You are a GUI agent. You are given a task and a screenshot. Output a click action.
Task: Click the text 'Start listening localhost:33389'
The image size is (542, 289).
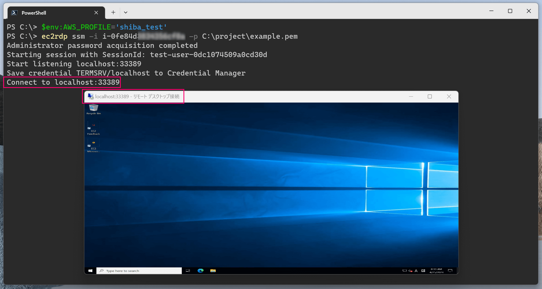[x=74, y=64]
